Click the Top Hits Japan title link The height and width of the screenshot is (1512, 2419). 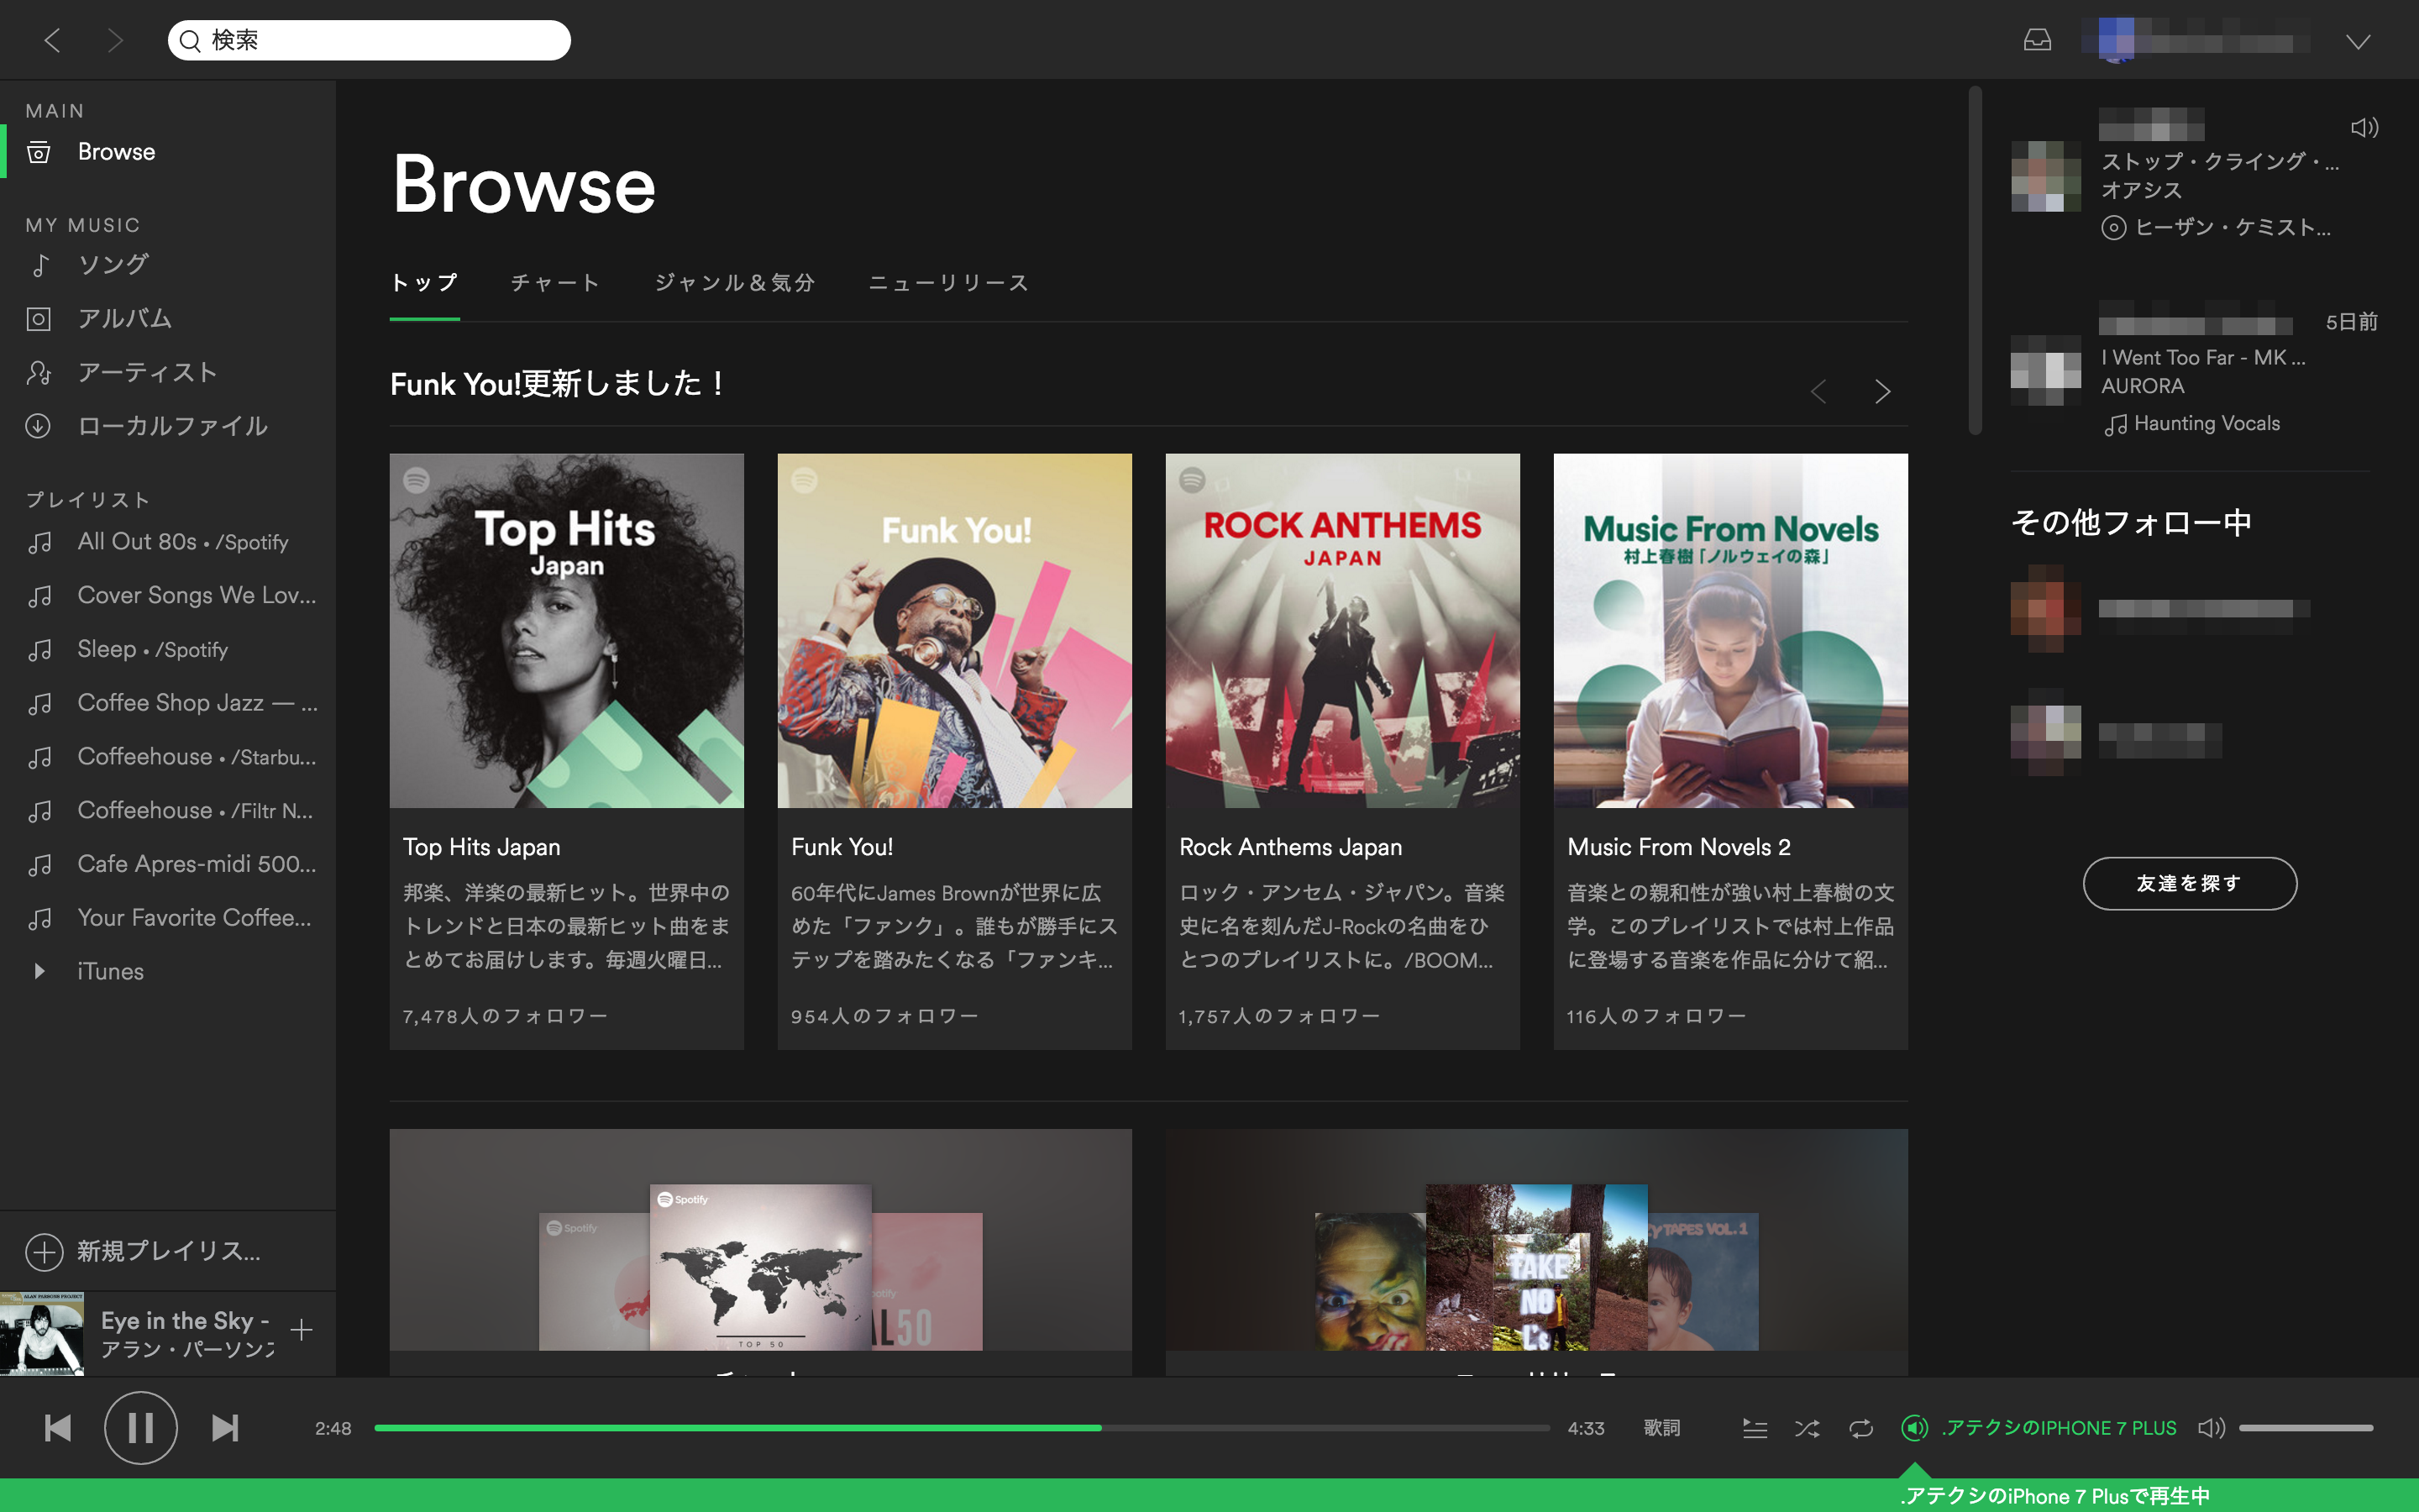point(482,847)
